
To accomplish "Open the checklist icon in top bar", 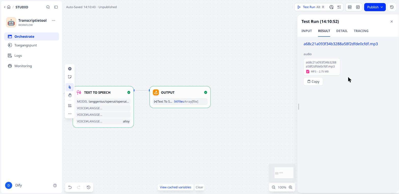I will (339, 7).
